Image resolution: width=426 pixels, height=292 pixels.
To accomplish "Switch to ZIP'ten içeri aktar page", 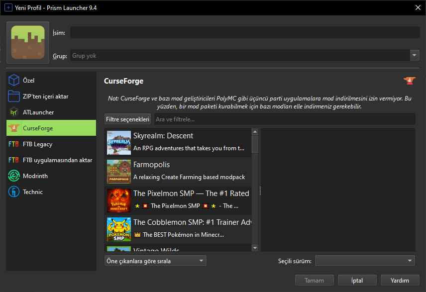I will point(51,97).
